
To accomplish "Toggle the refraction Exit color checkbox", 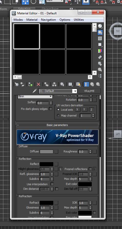I will coord(94,213).
